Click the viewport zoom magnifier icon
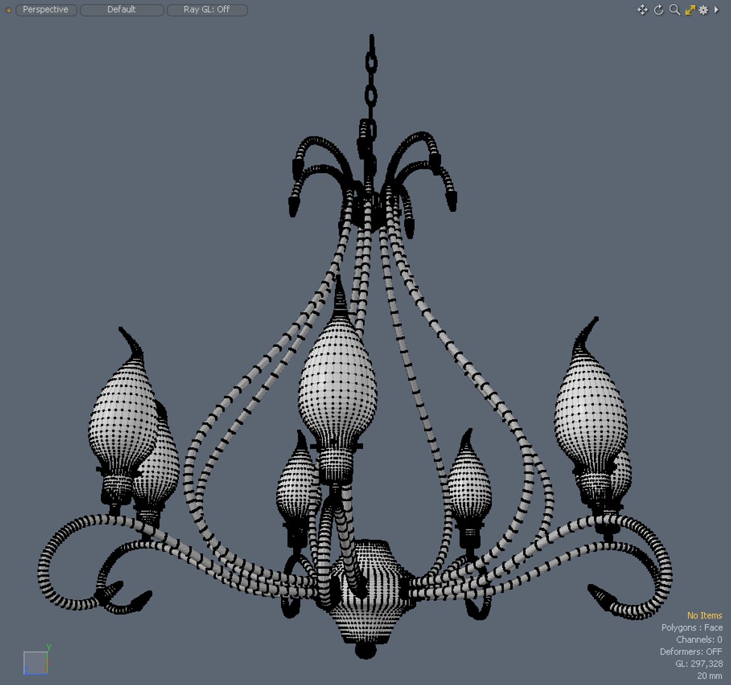Image resolution: width=731 pixels, height=685 pixels. coord(674,10)
